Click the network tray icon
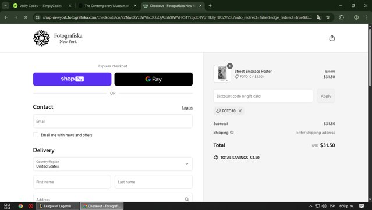 317,206
